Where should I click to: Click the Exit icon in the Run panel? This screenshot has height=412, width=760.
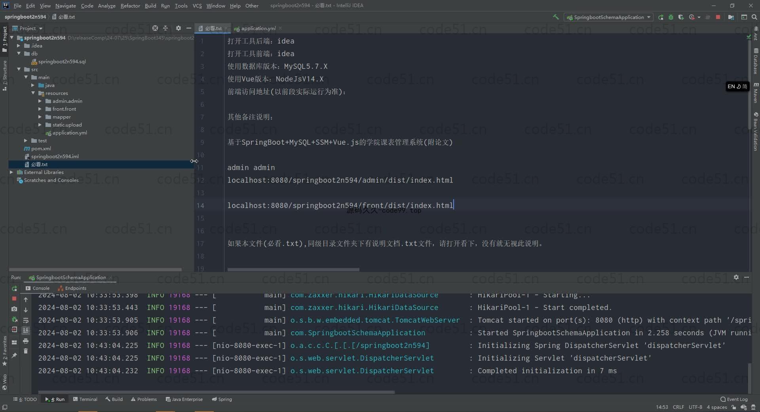click(14, 329)
